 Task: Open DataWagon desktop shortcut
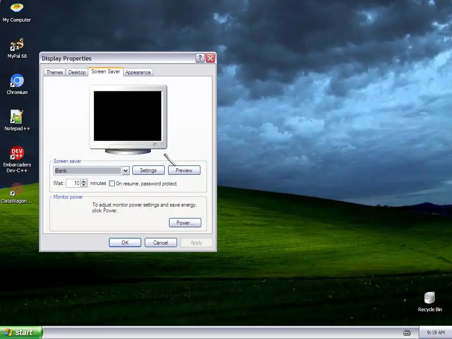(x=17, y=193)
